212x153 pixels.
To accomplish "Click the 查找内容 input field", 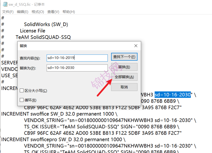I will [x=77, y=58].
